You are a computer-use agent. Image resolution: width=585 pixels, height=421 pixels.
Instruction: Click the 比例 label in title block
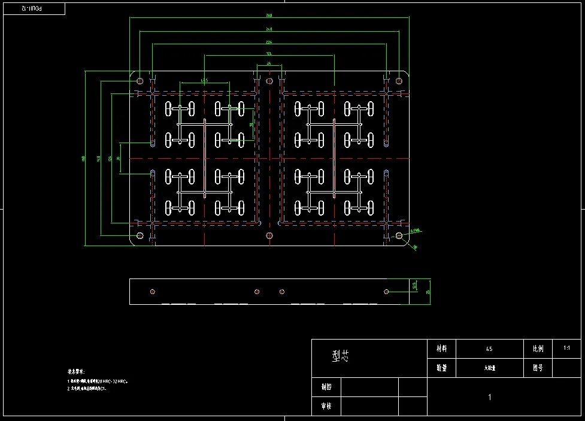(x=538, y=349)
